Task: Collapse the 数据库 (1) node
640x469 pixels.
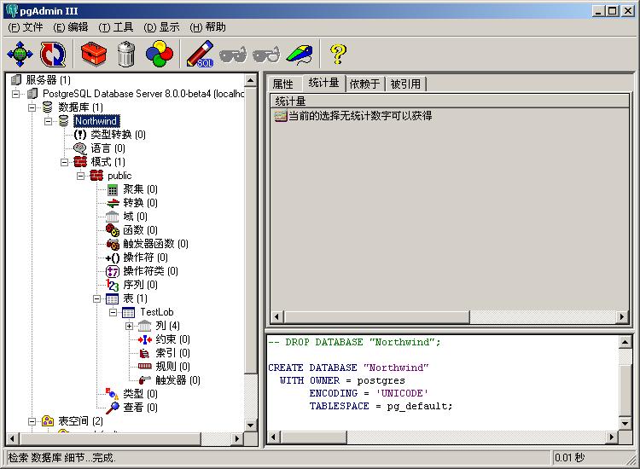Action: [32, 107]
